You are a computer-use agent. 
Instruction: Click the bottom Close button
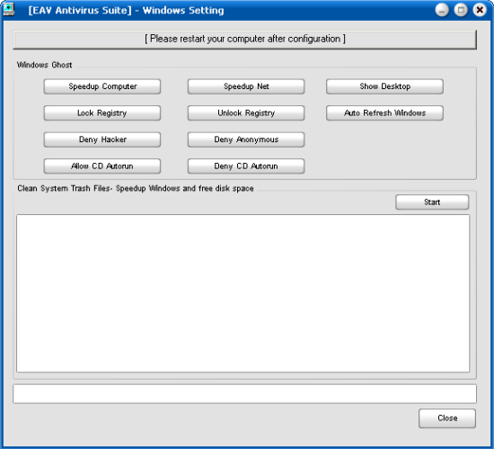(447, 418)
